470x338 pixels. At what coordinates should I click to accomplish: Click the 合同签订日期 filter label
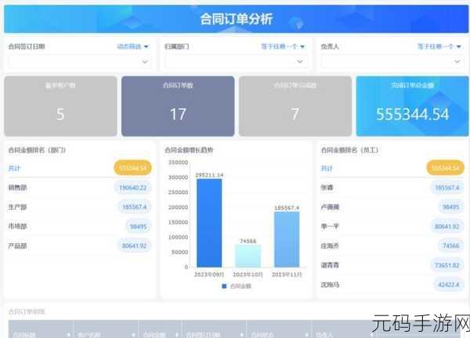point(27,46)
